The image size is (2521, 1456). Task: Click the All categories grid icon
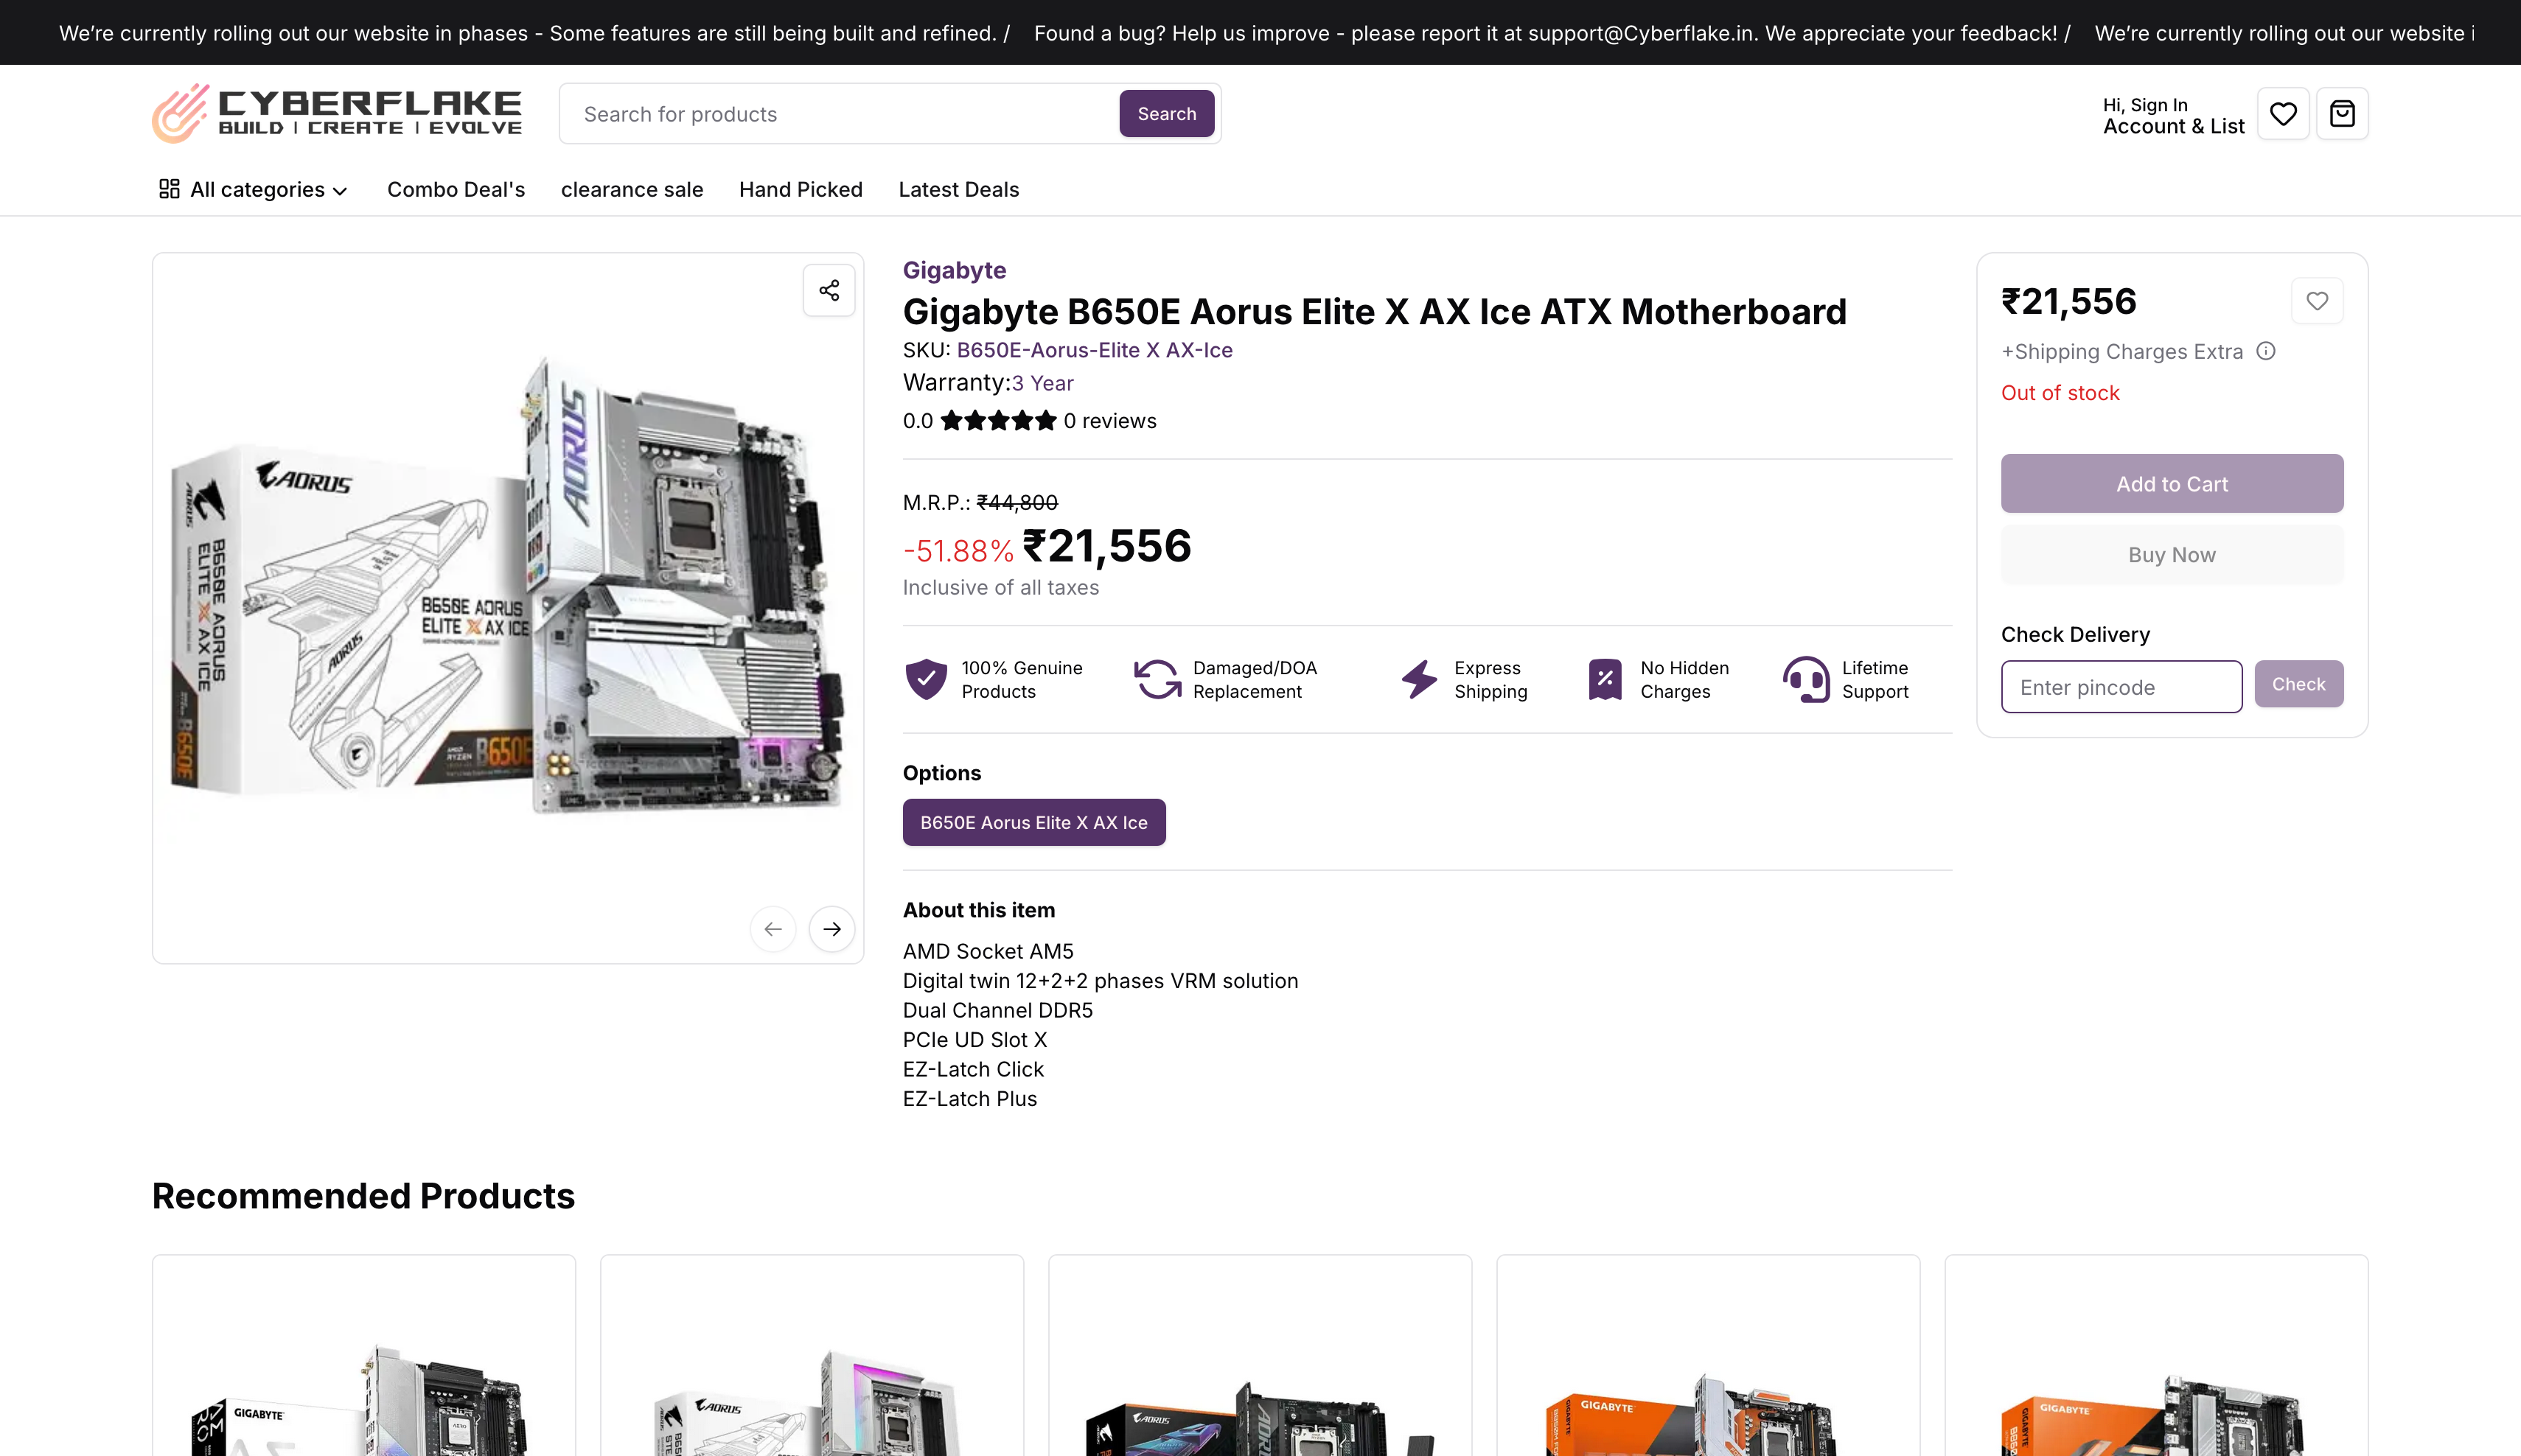pos(169,189)
